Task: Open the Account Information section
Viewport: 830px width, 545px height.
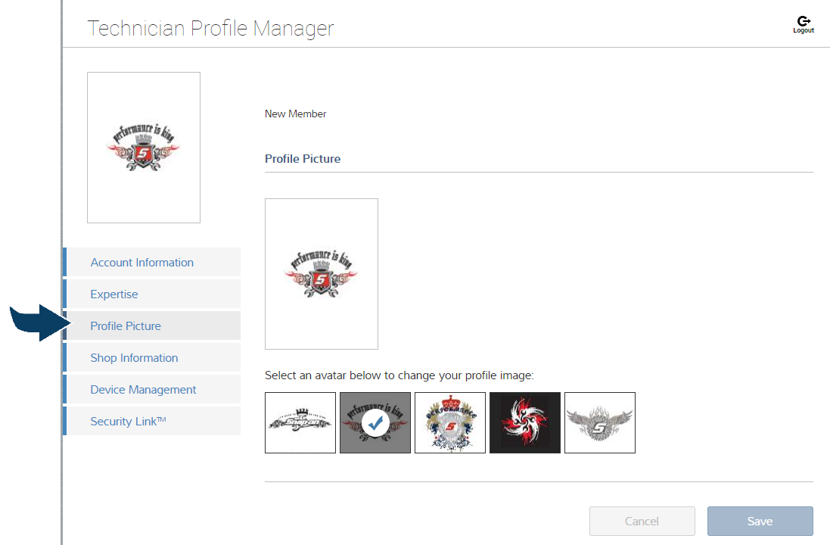Action: 142,263
